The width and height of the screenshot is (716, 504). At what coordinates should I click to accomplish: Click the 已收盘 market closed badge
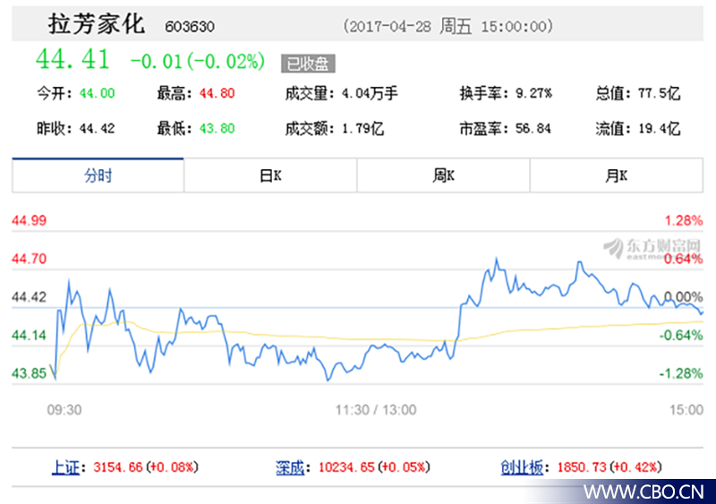[308, 64]
